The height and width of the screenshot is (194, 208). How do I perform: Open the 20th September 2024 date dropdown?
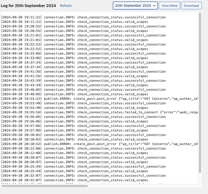coord(135,5)
